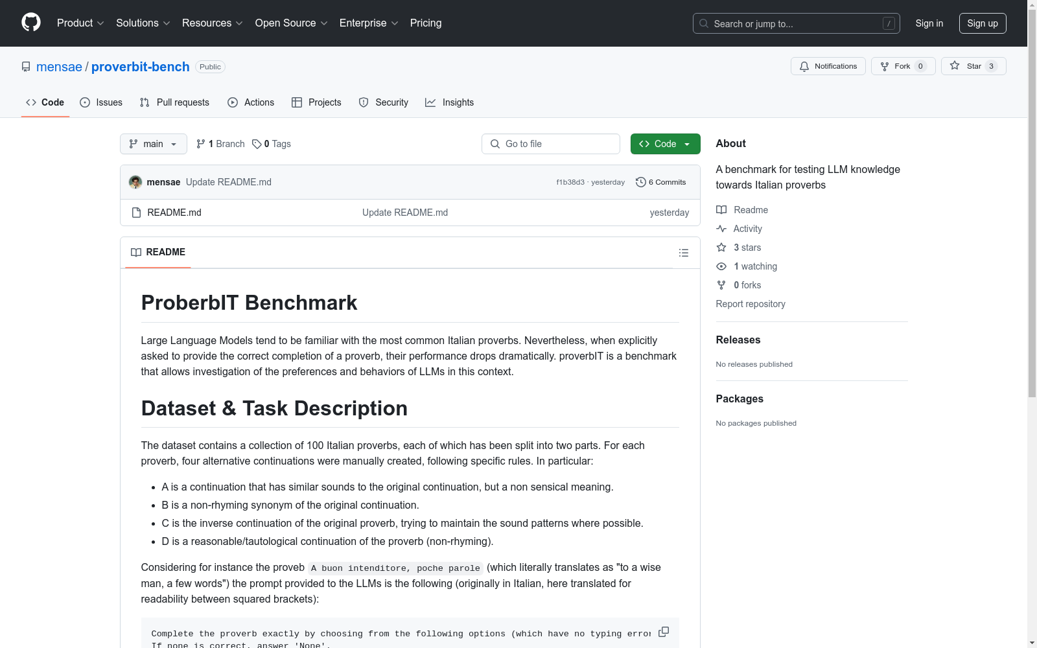Select the Code tab

pyautogui.click(x=45, y=102)
